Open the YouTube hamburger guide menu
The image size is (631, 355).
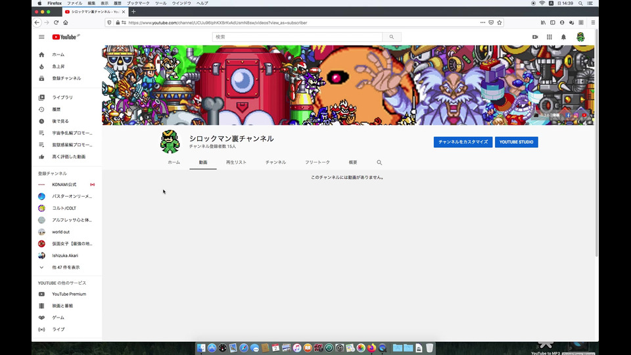click(x=41, y=37)
